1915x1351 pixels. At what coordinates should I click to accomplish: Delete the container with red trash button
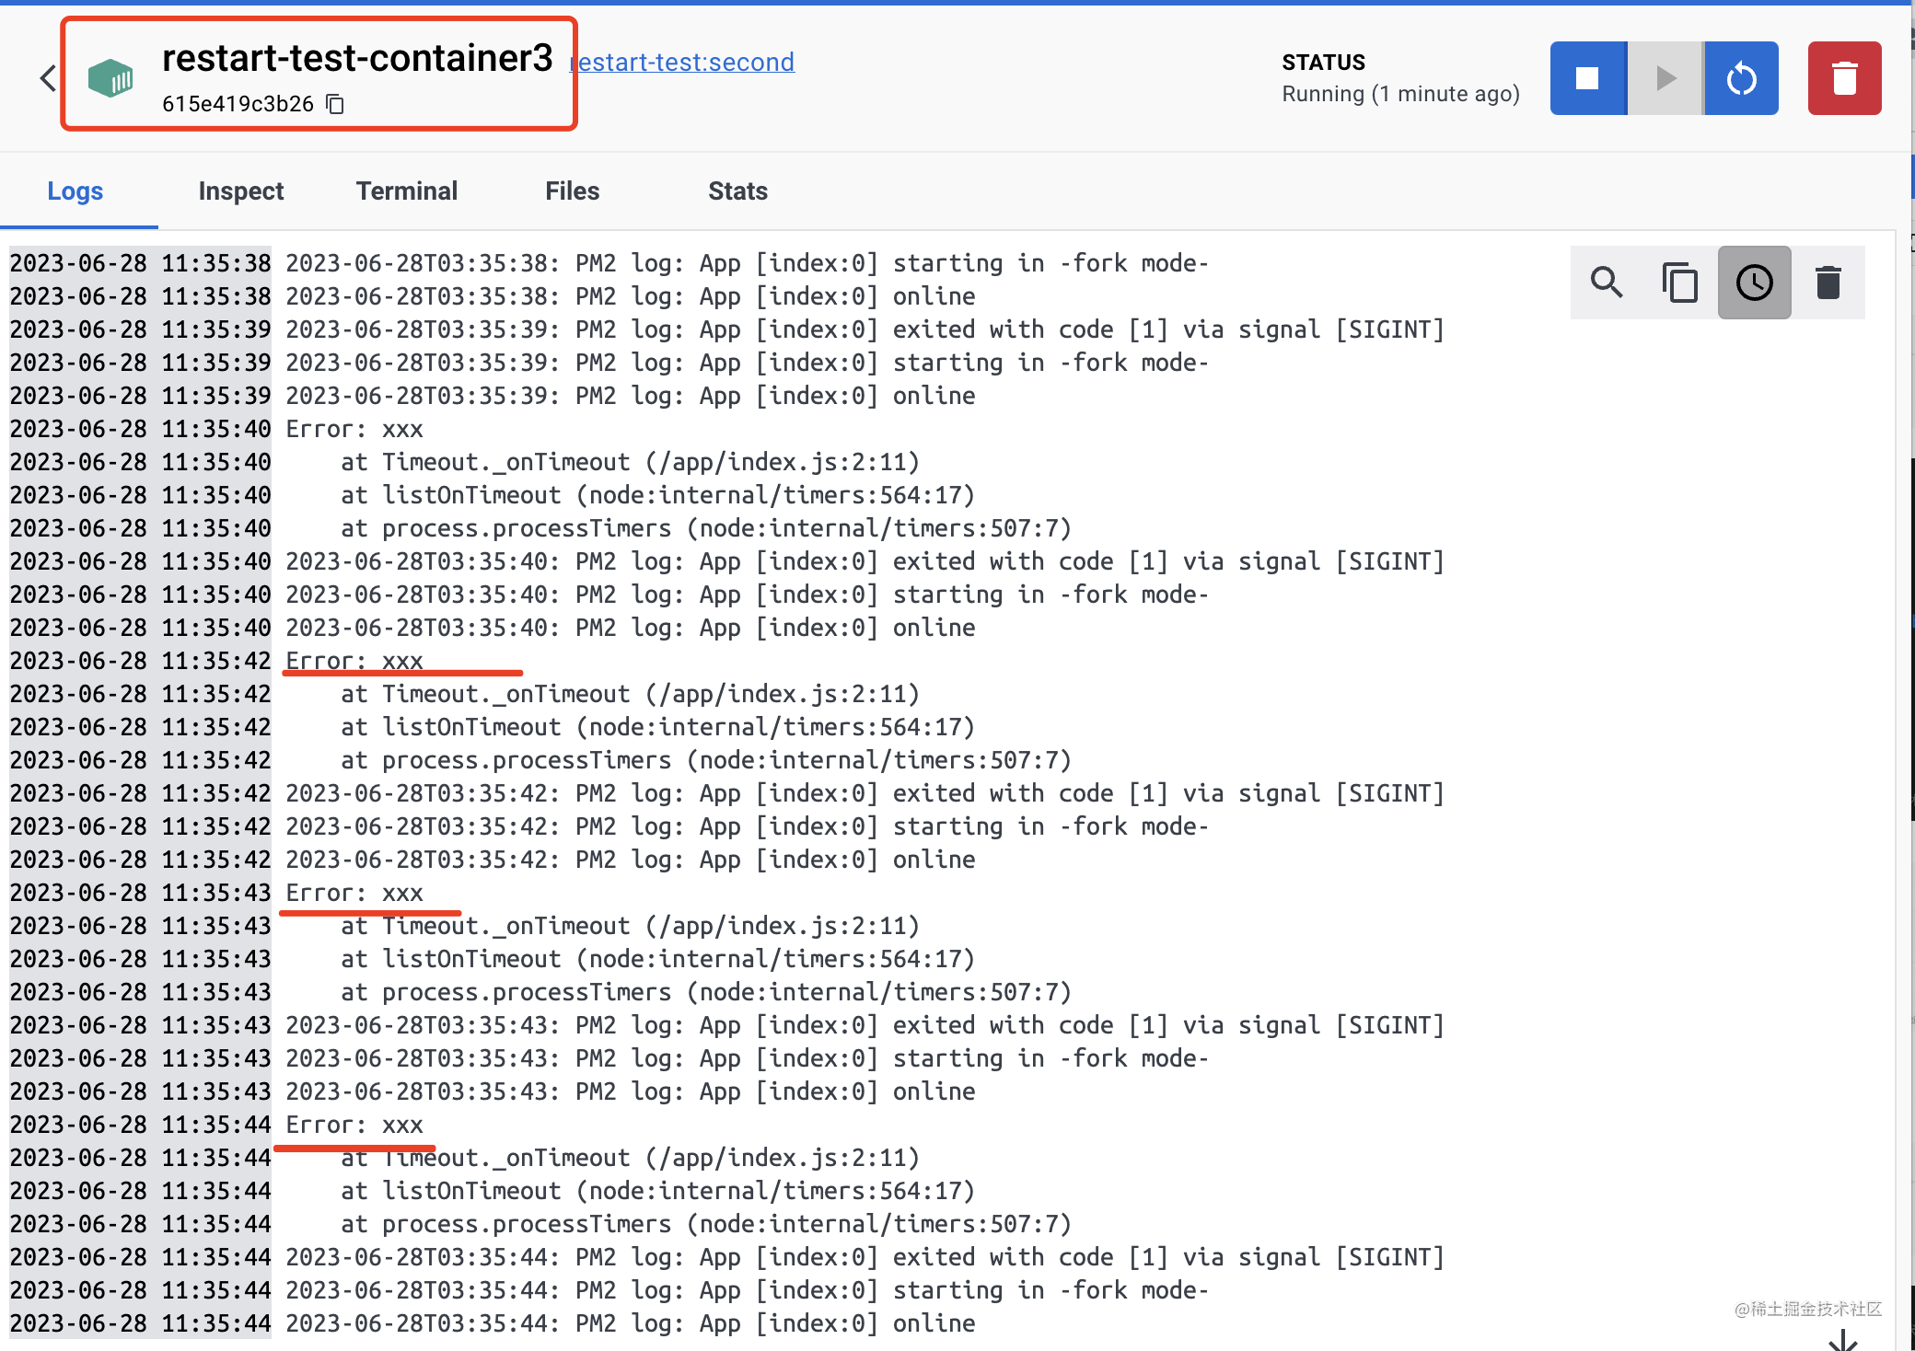1844,78
